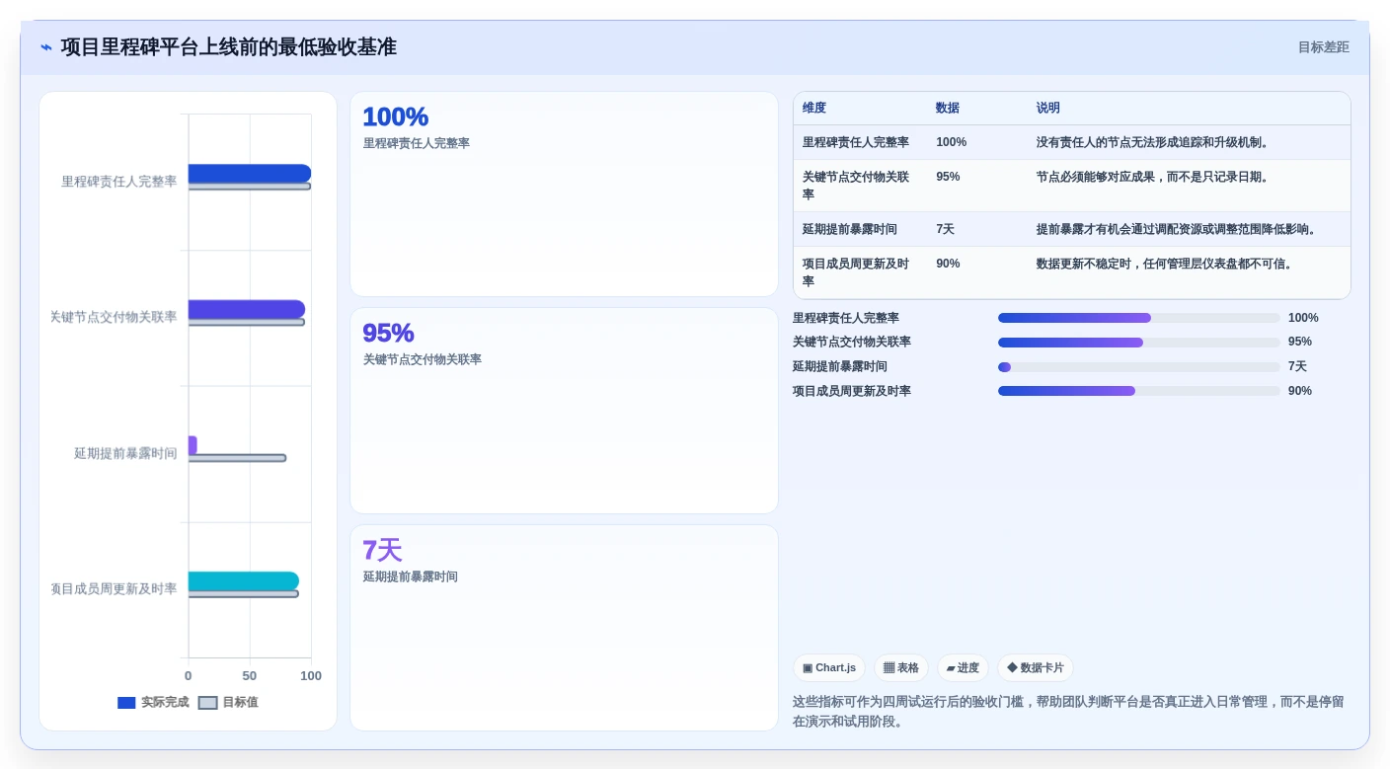The width and height of the screenshot is (1390, 769).
Task: Click progress bar for 里程碑责任人完整率
Action: [x=1138, y=318]
